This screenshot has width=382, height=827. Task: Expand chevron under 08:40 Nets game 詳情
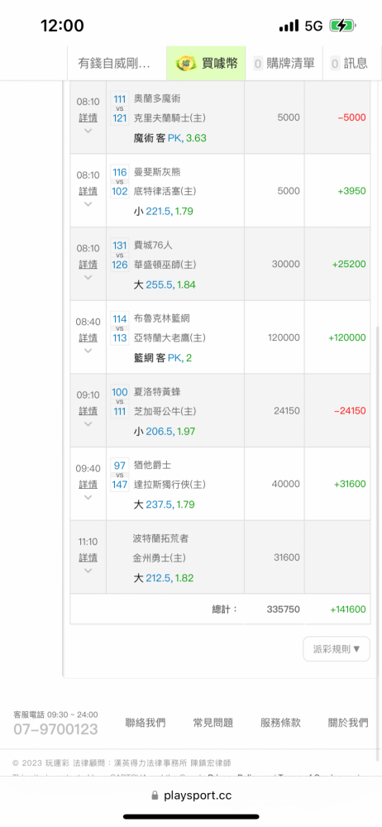tap(88, 350)
